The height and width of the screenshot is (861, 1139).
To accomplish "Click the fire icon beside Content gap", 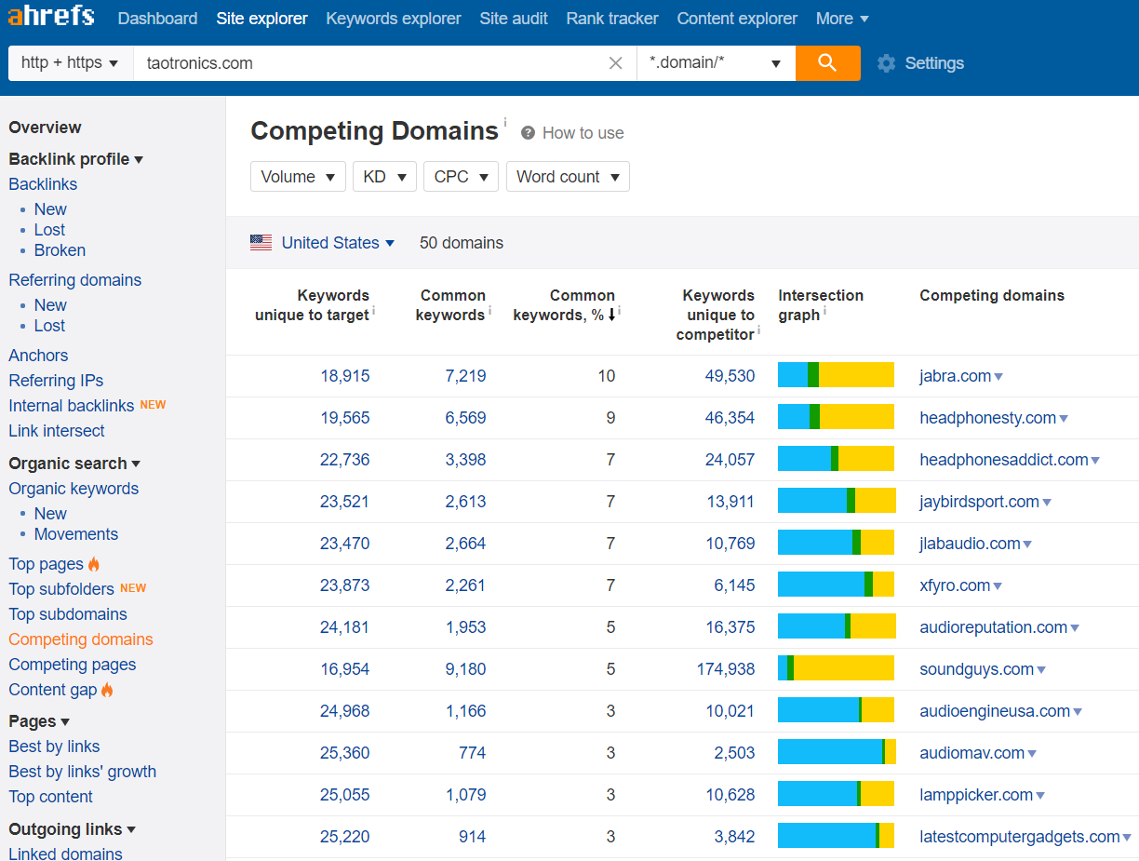I will (107, 690).
